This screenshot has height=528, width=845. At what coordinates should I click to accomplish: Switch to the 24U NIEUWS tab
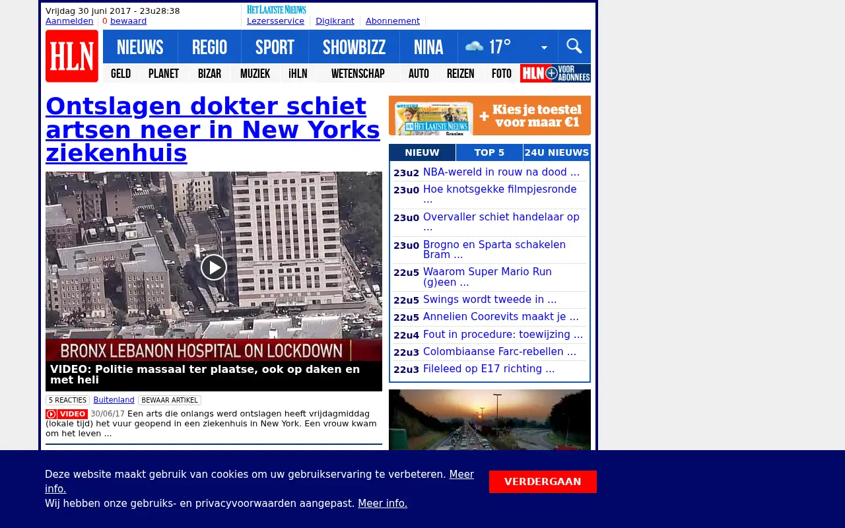pyautogui.click(x=557, y=152)
